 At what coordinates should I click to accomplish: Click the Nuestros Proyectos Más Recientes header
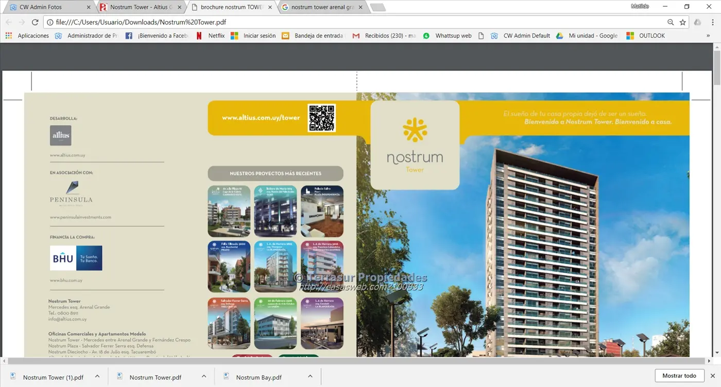(276, 173)
